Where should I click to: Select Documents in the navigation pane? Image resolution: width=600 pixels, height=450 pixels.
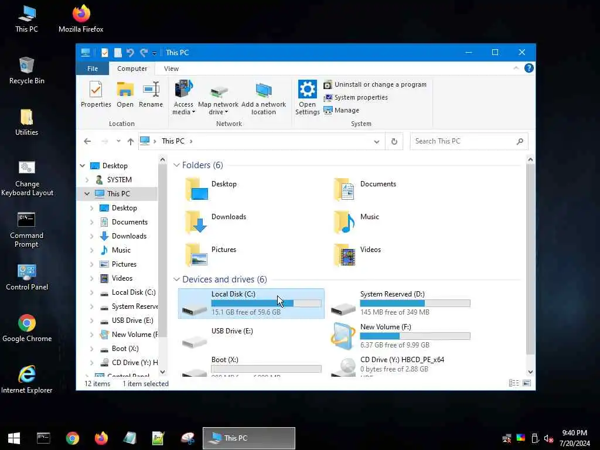pyautogui.click(x=129, y=222)
